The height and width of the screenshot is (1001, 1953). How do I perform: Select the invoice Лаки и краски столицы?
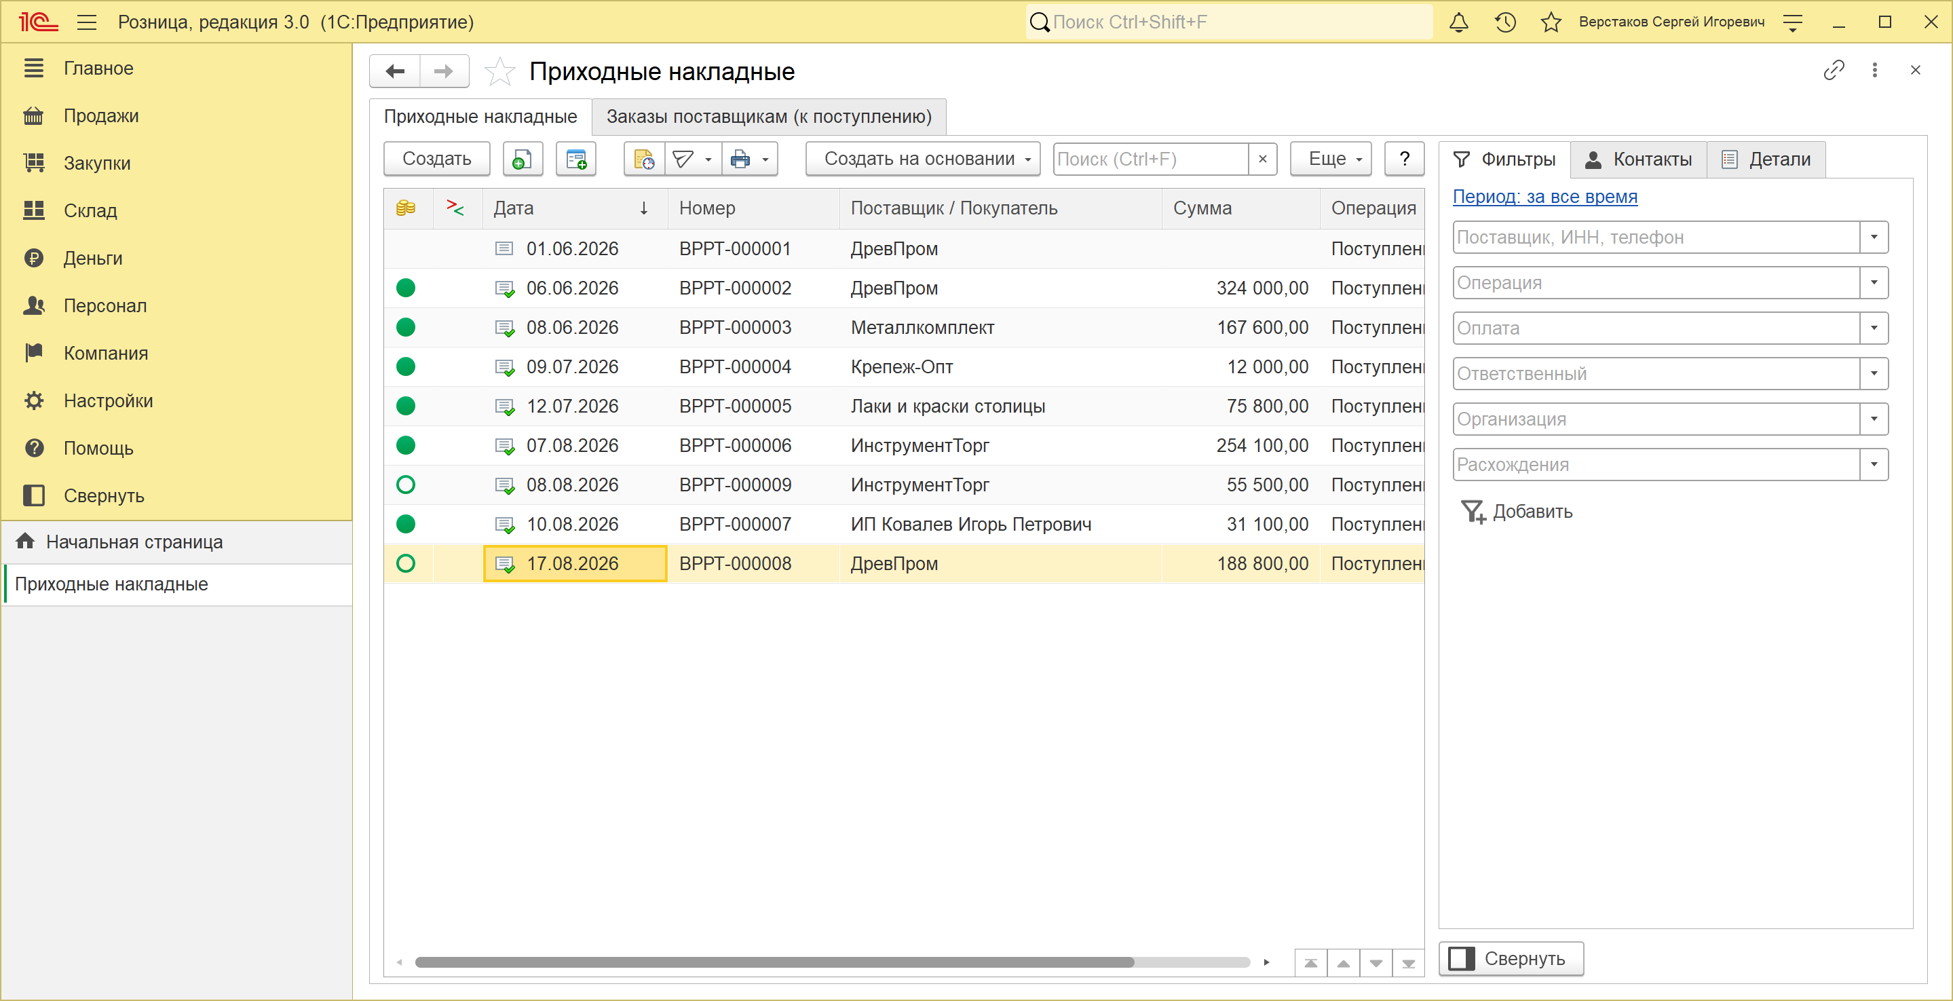pyautogui.click(x=904, y=407)
